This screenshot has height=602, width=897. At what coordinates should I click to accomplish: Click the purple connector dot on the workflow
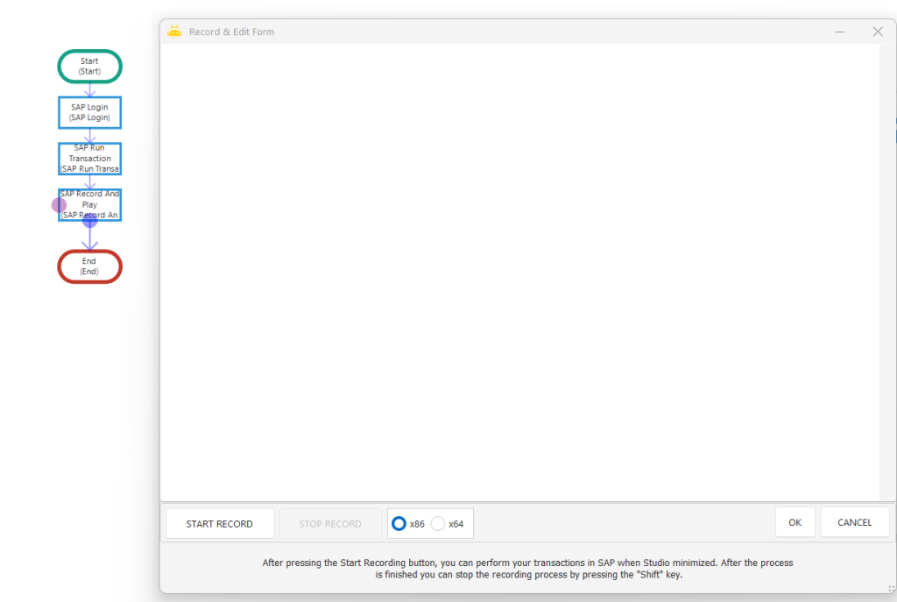tap(59, 205)
